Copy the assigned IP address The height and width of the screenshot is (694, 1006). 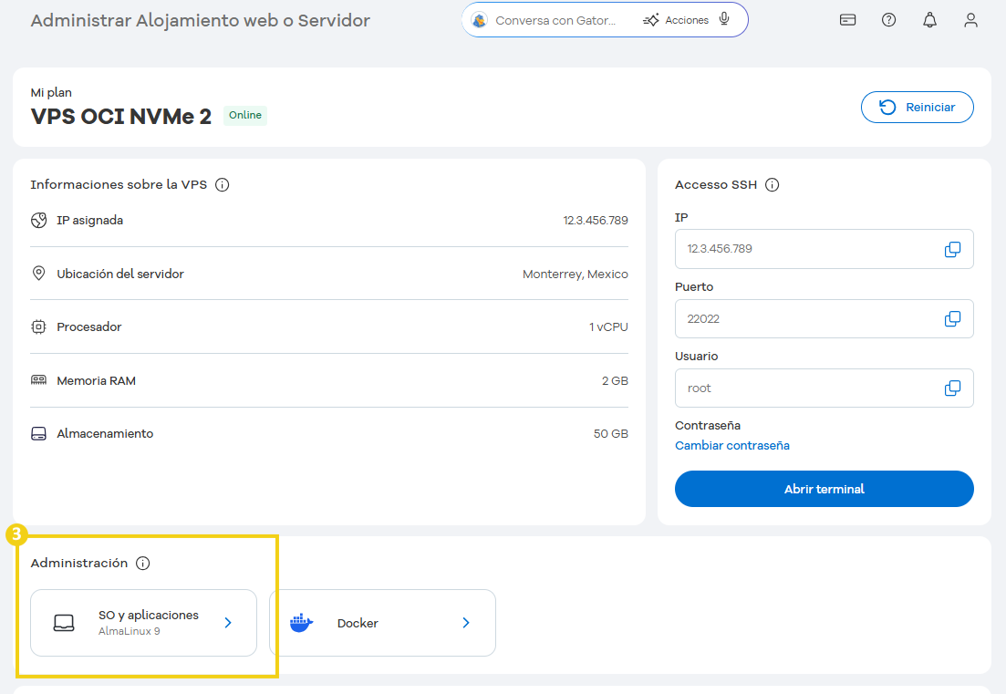(952, 249)
